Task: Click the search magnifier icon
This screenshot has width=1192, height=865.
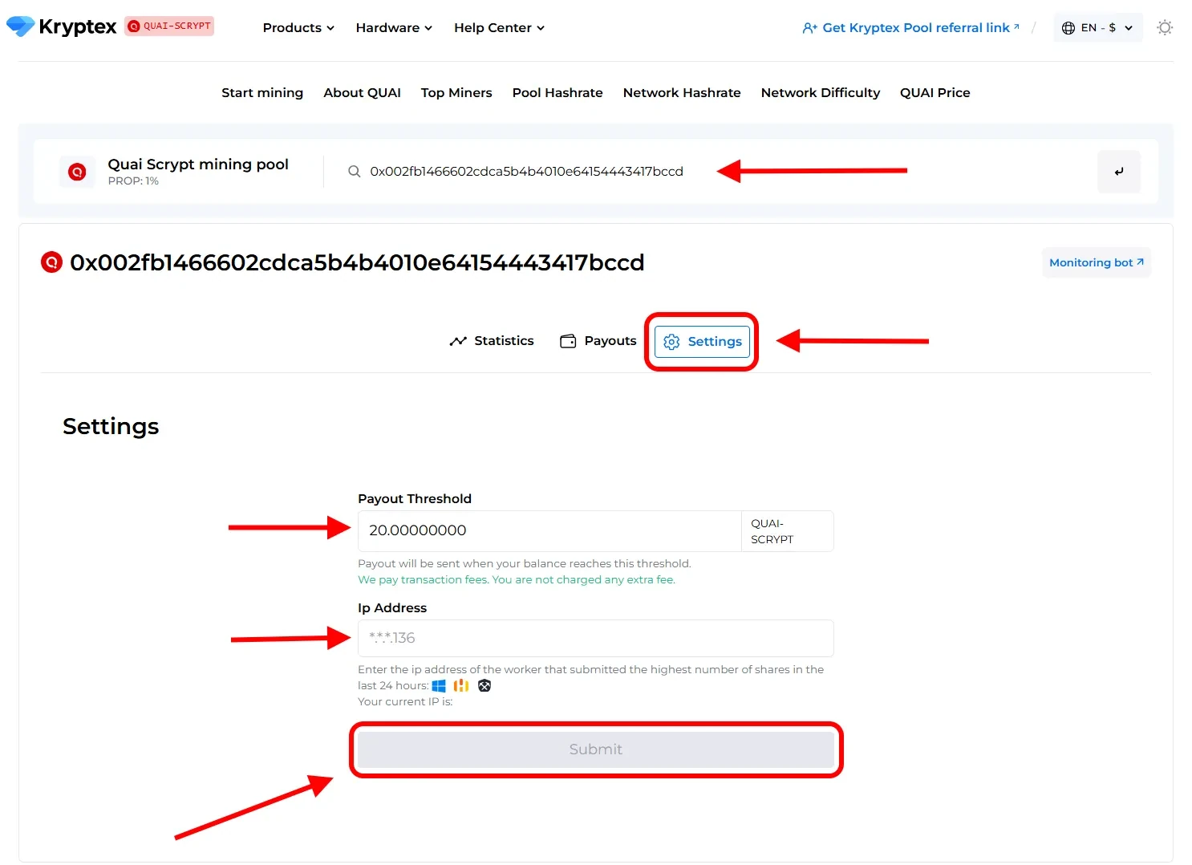Action: coord(354,171)
